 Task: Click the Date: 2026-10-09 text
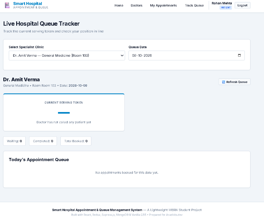coord(74,86)
